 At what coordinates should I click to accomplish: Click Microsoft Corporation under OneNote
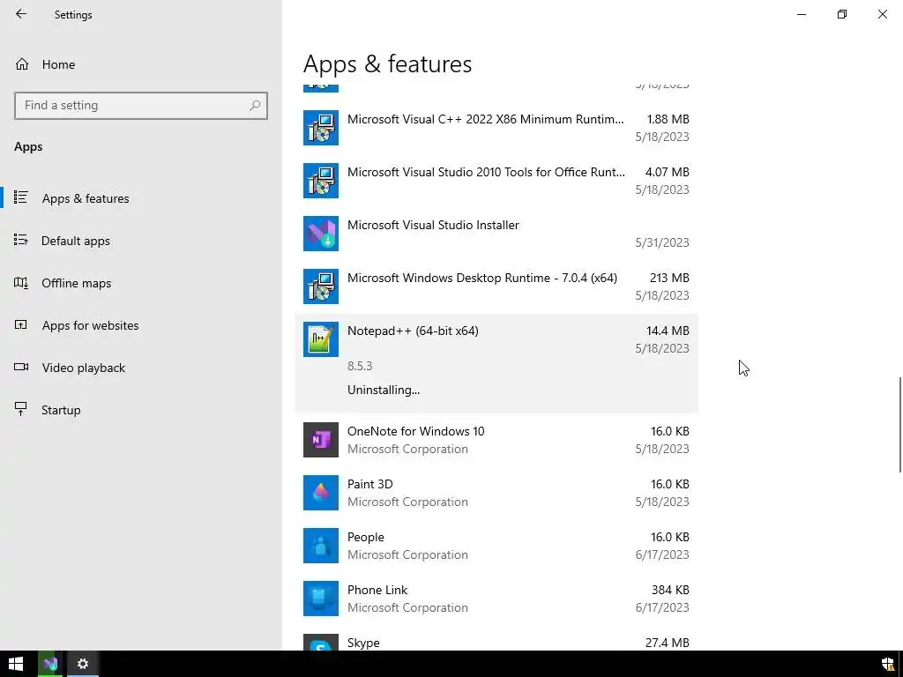pos(407,449)
